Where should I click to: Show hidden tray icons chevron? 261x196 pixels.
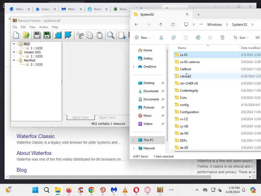click(197, 190)
